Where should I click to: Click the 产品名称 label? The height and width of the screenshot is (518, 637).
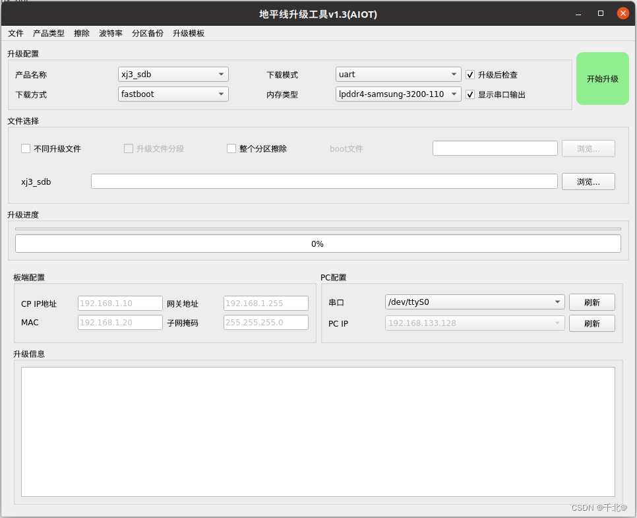(31, 75)
